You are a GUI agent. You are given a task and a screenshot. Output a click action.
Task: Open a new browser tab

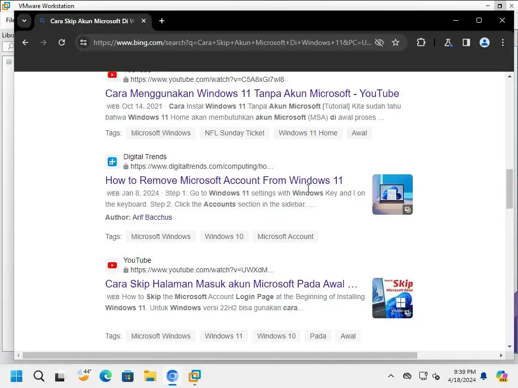point(161,21)
